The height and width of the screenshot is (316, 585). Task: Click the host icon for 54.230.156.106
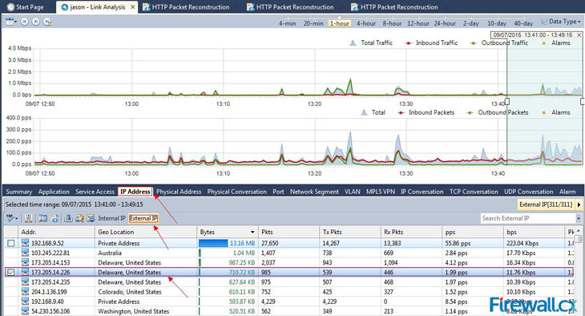pos(25,311)
